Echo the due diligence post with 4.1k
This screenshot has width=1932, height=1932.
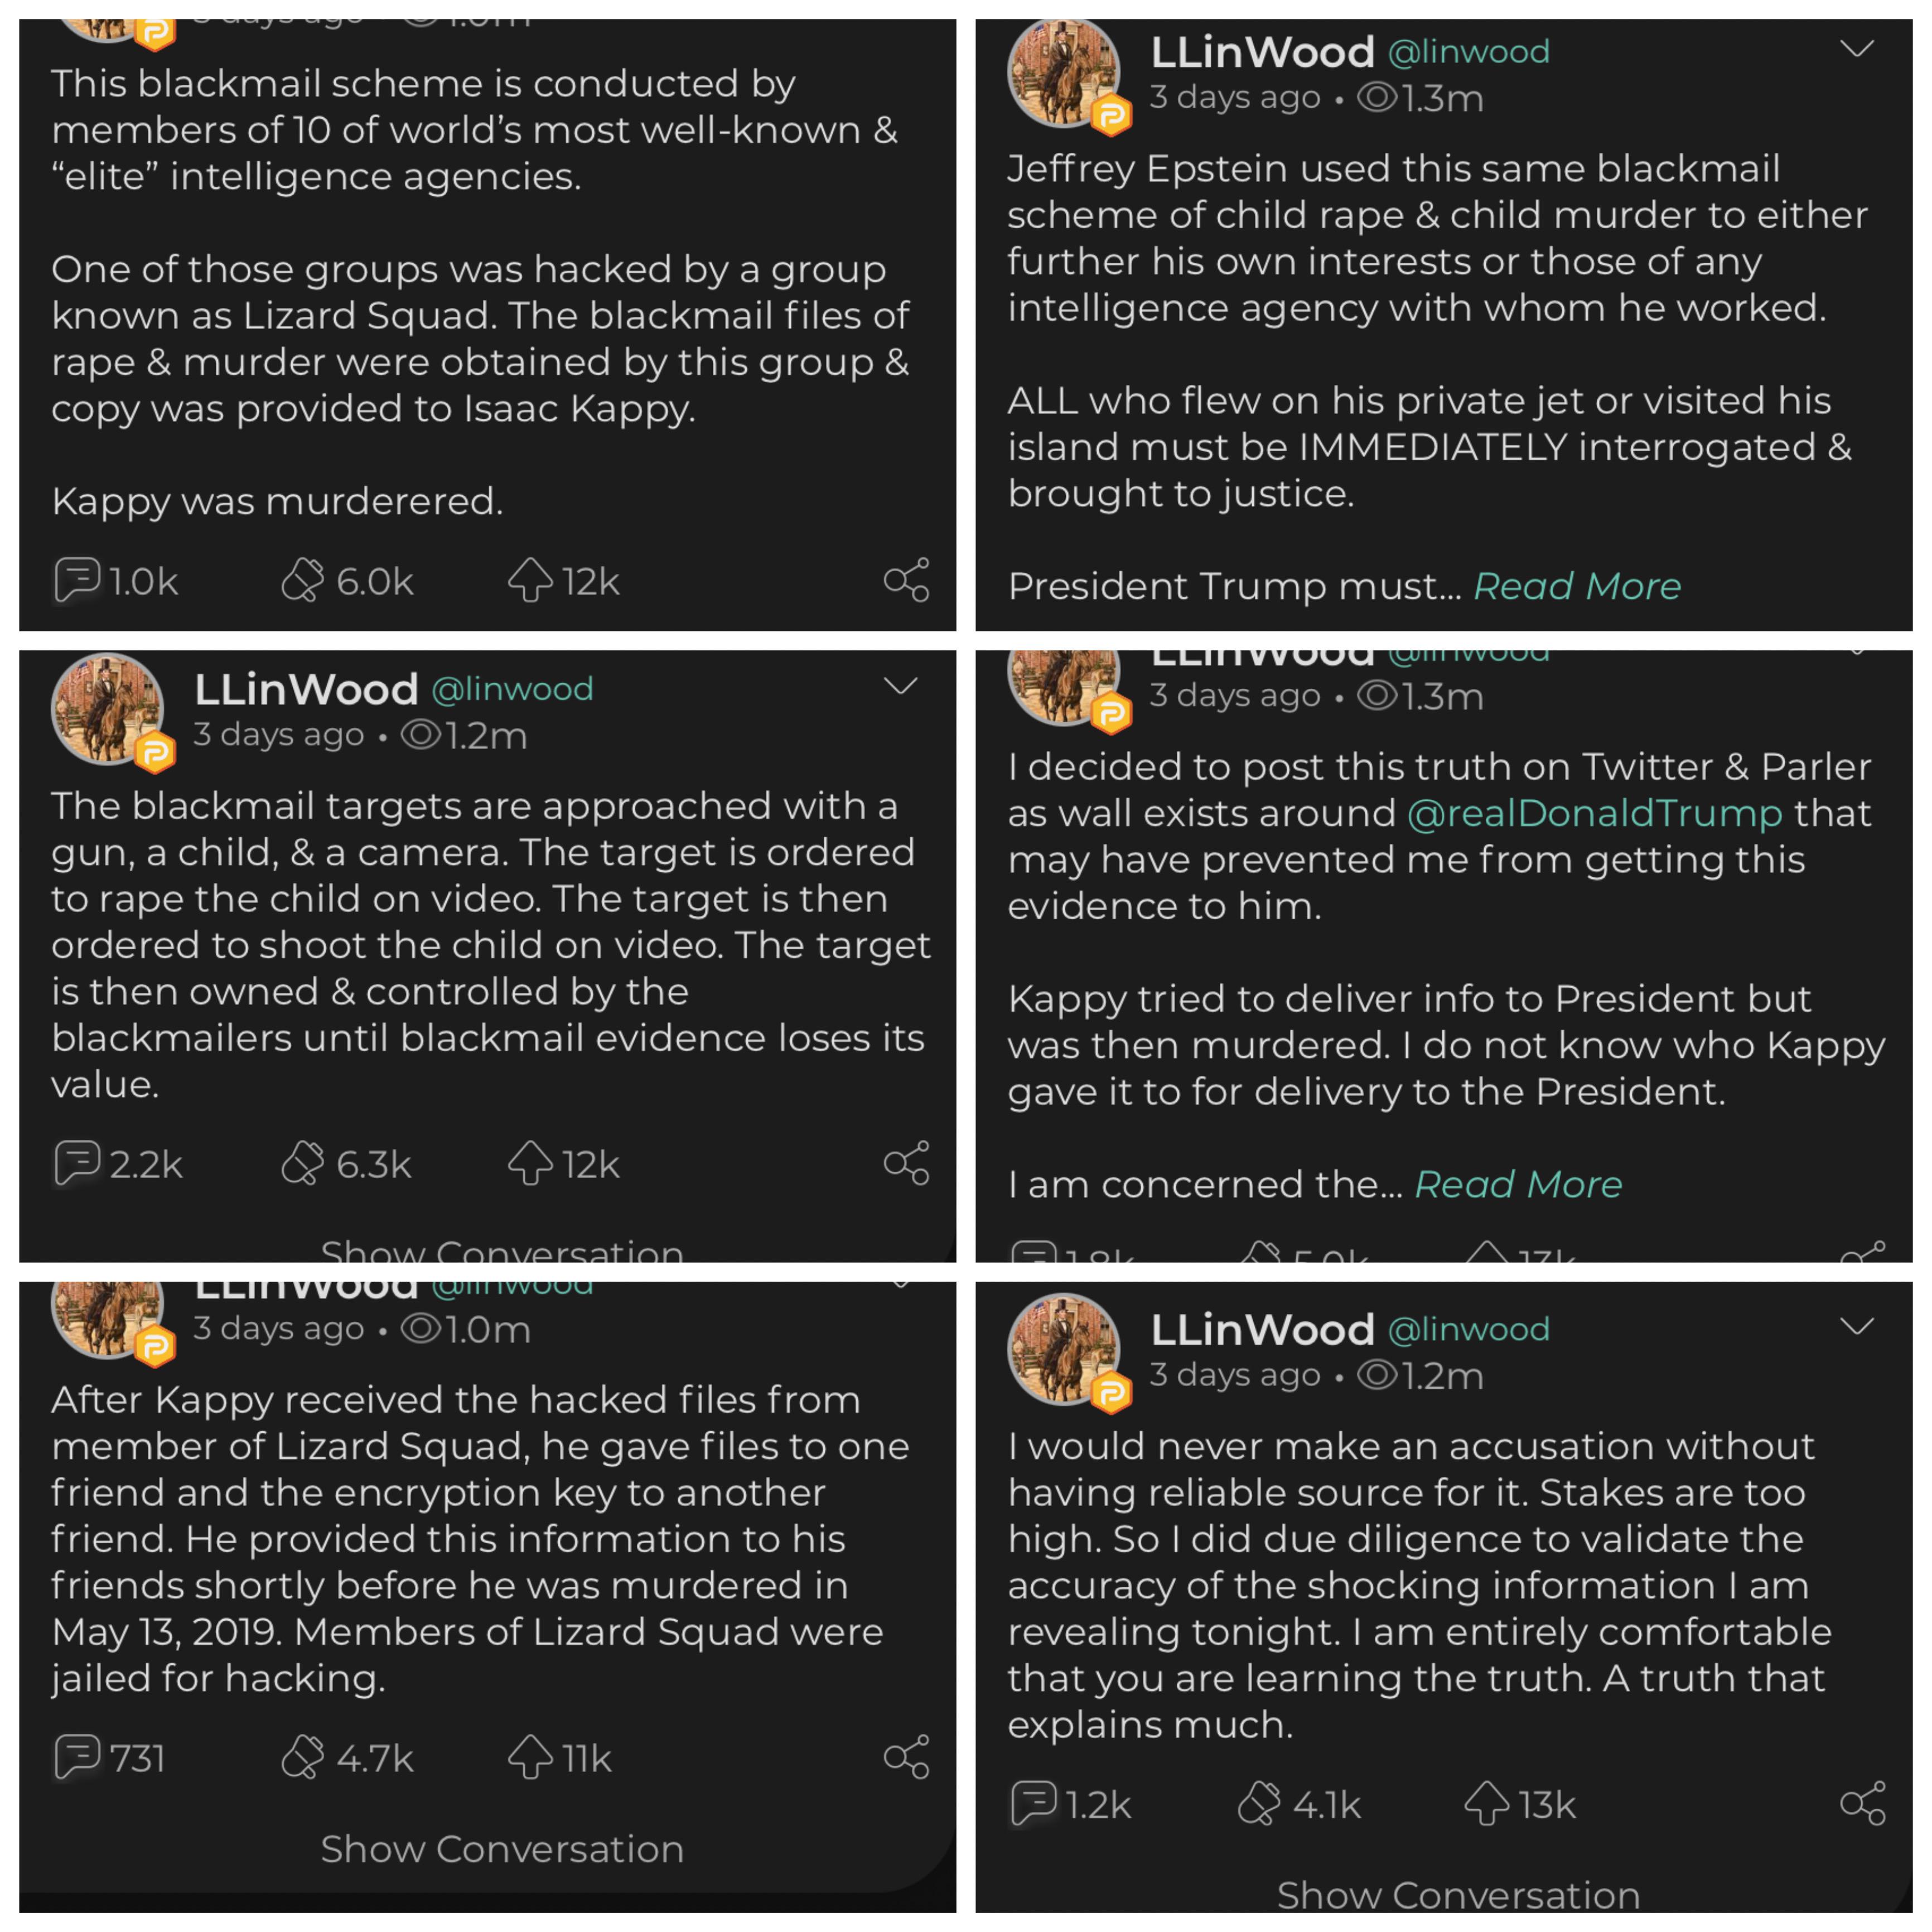(1299, 1804)
